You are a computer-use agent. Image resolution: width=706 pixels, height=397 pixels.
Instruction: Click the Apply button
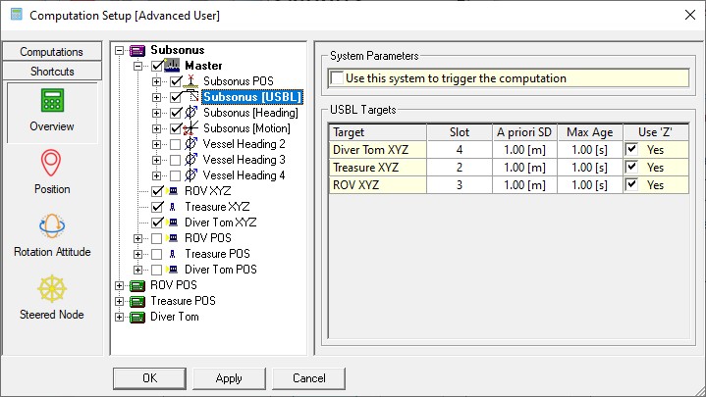229,378
